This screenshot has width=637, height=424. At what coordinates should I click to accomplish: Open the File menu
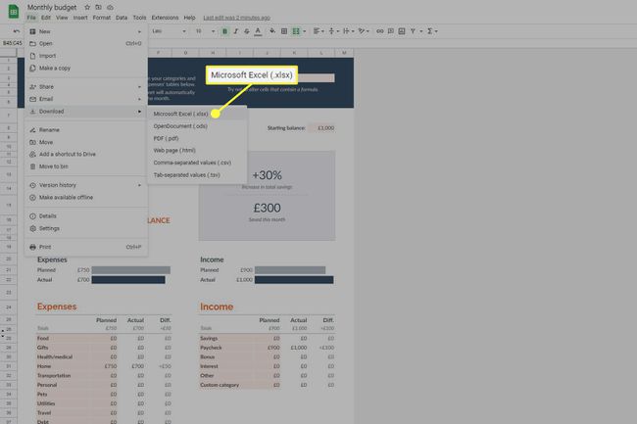coord(31,18)
